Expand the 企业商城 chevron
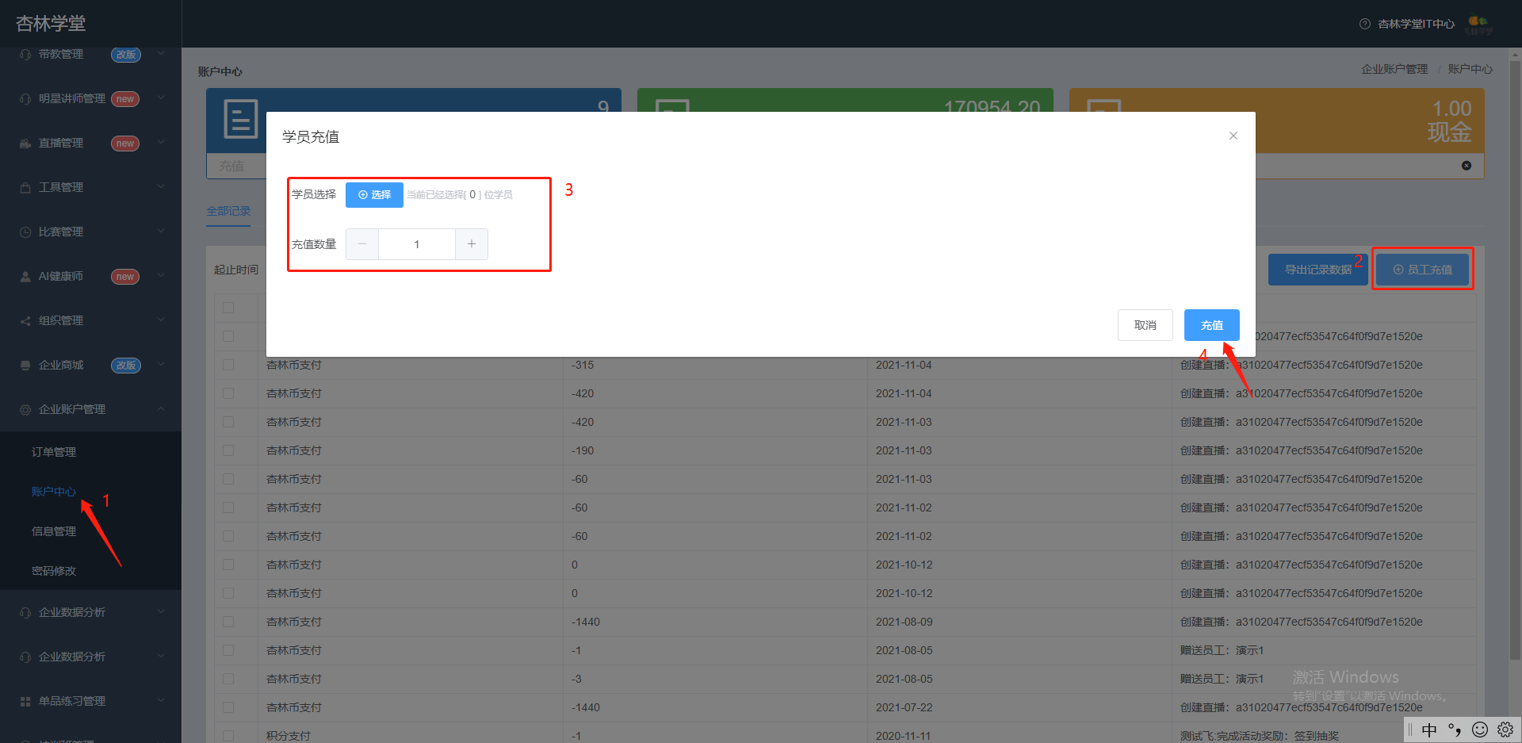This screenshot has width=1522, height=743. click(x=161, y=365)
